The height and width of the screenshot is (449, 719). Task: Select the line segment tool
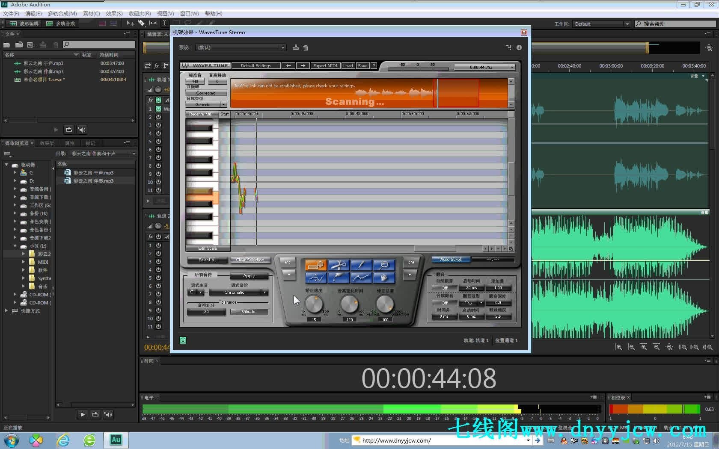[361, 278]
